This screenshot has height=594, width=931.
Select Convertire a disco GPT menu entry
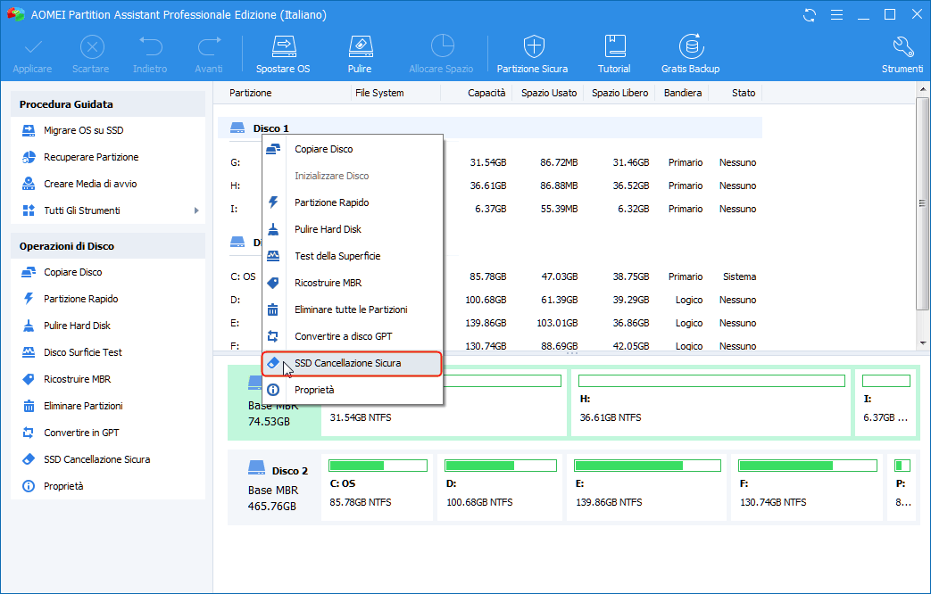343,336
